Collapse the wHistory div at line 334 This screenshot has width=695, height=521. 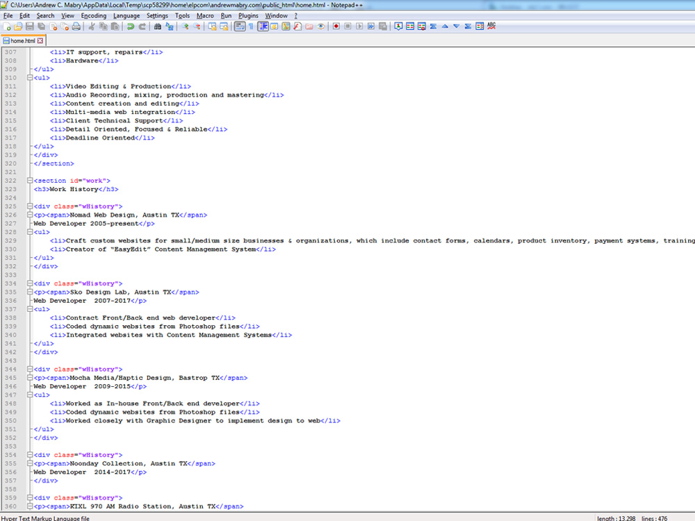pyautogui.click(x=29, y=283)
